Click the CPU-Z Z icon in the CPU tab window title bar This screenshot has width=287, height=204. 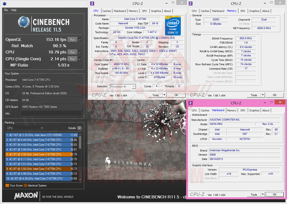(92, 4)
